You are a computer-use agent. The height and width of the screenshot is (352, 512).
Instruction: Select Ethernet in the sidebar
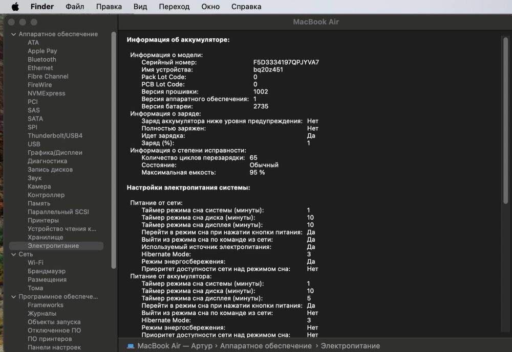coord(40,68)
